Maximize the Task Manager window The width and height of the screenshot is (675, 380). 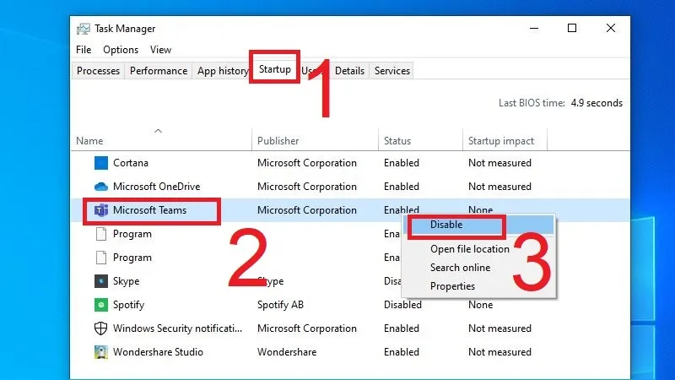572,29
